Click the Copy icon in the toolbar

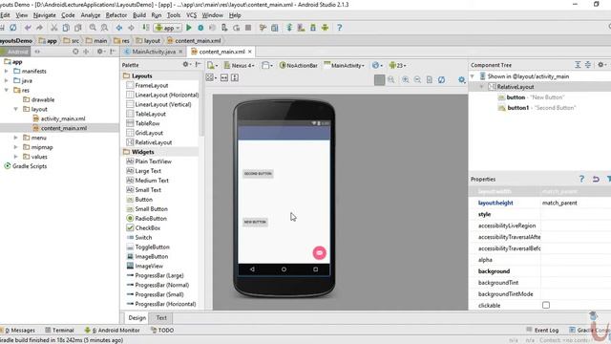(66, 28)
